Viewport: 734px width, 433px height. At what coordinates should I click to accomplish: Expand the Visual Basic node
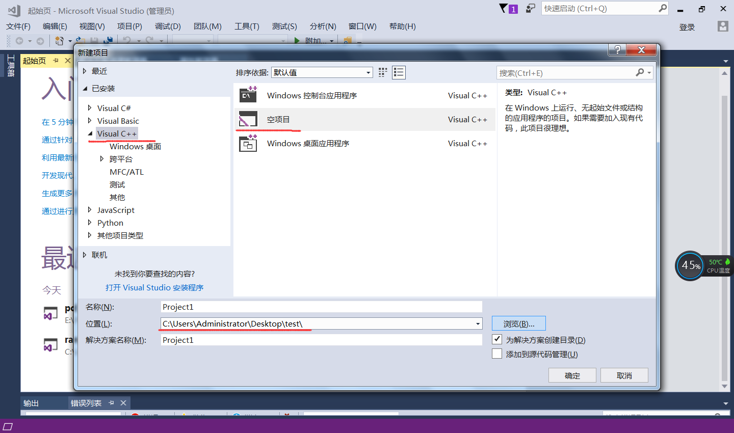pyautogui.click(x=90, y=121)
